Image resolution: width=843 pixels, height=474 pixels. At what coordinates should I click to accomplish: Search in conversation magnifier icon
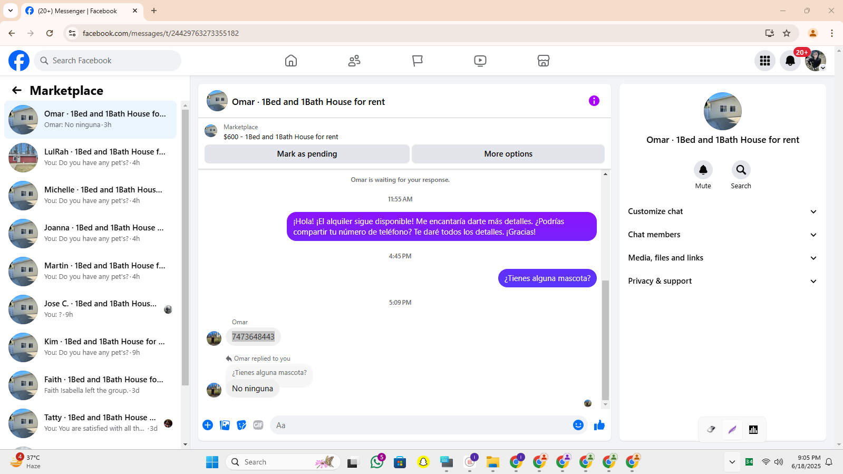(741, 170)
